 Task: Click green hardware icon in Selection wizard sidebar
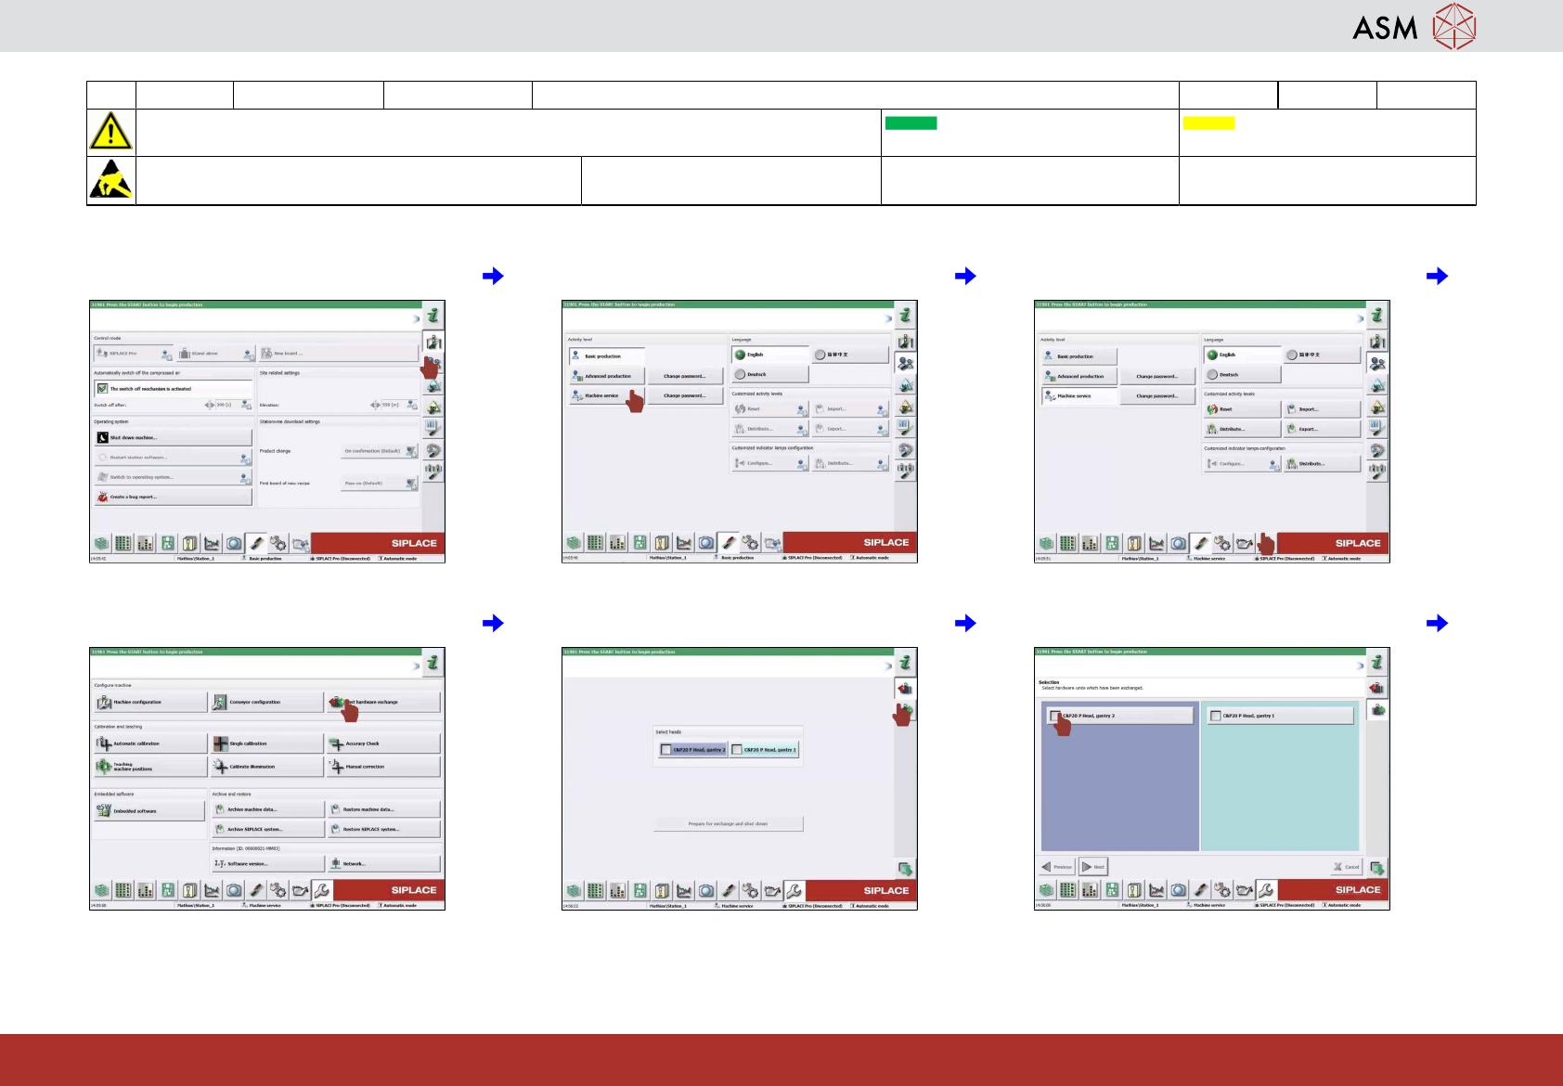[1377, 710]
